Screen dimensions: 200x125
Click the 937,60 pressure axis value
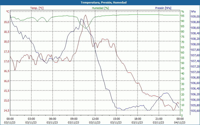point(195,55)
